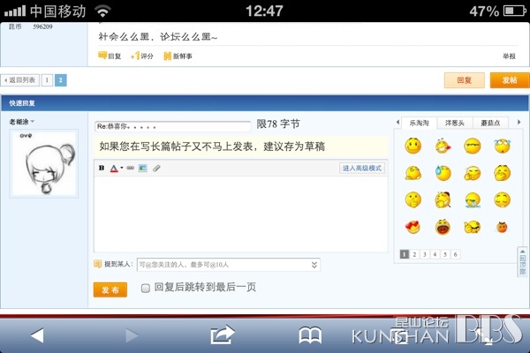
Task: Tap the Safari share icon
Action: 222,334
